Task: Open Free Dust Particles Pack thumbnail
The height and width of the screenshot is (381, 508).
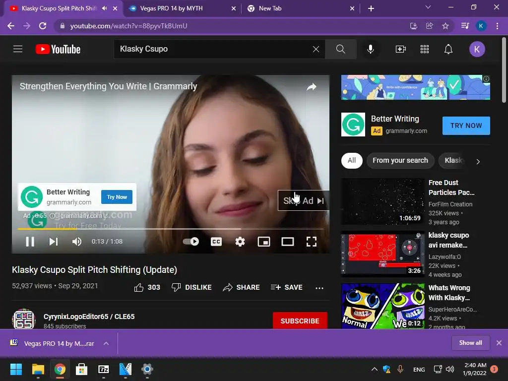Action: 383,201
